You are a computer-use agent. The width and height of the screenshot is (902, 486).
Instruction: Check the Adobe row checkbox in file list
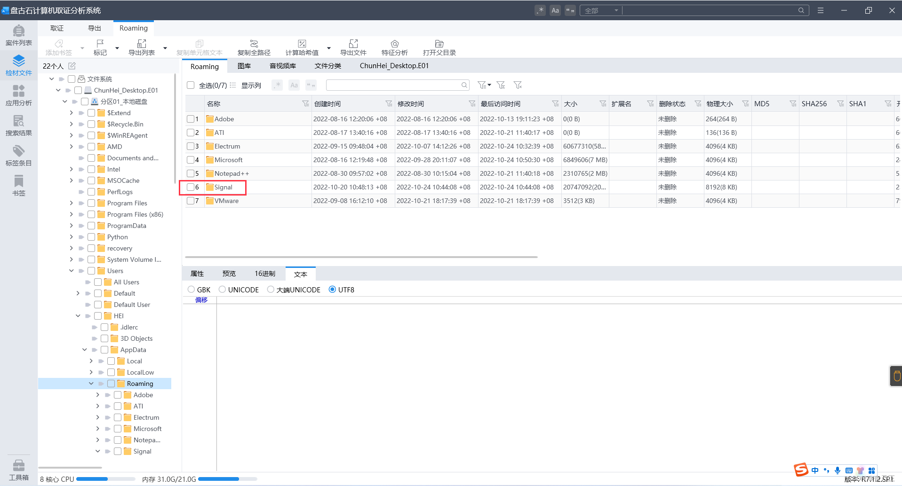[191, 119]
